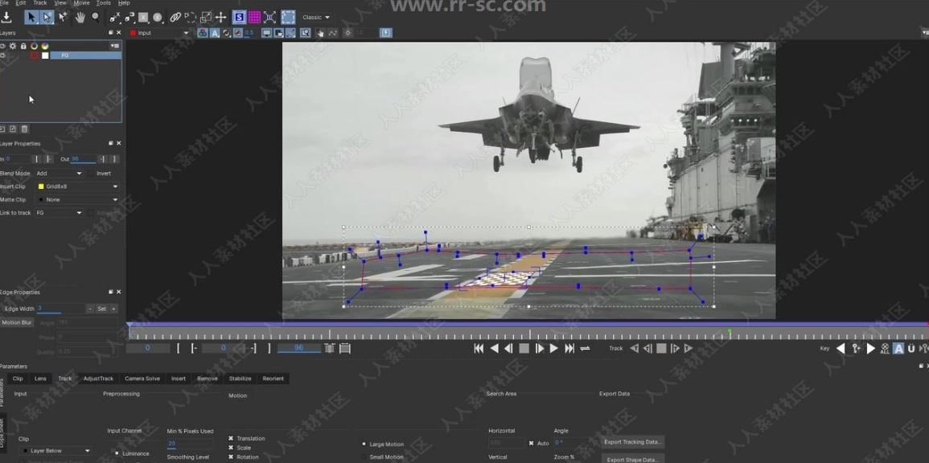Click the Play Forwards button
929x463 pixels.
[554, 349]
